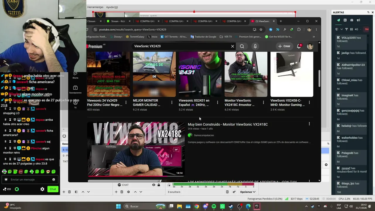Open the TorrentGalaxy bookmark
This screenshot has width=375, height=211.
135,37
